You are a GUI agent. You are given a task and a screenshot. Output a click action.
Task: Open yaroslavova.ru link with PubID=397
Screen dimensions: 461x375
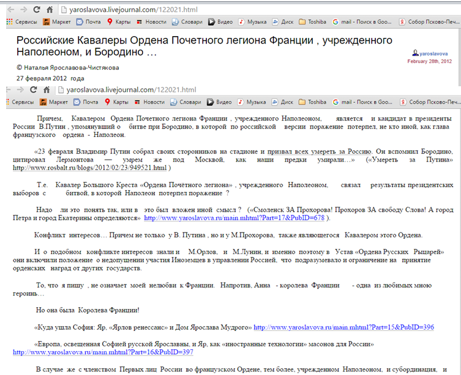tap(103, 352)
